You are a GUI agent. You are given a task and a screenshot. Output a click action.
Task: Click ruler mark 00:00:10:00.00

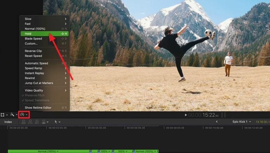214,128
